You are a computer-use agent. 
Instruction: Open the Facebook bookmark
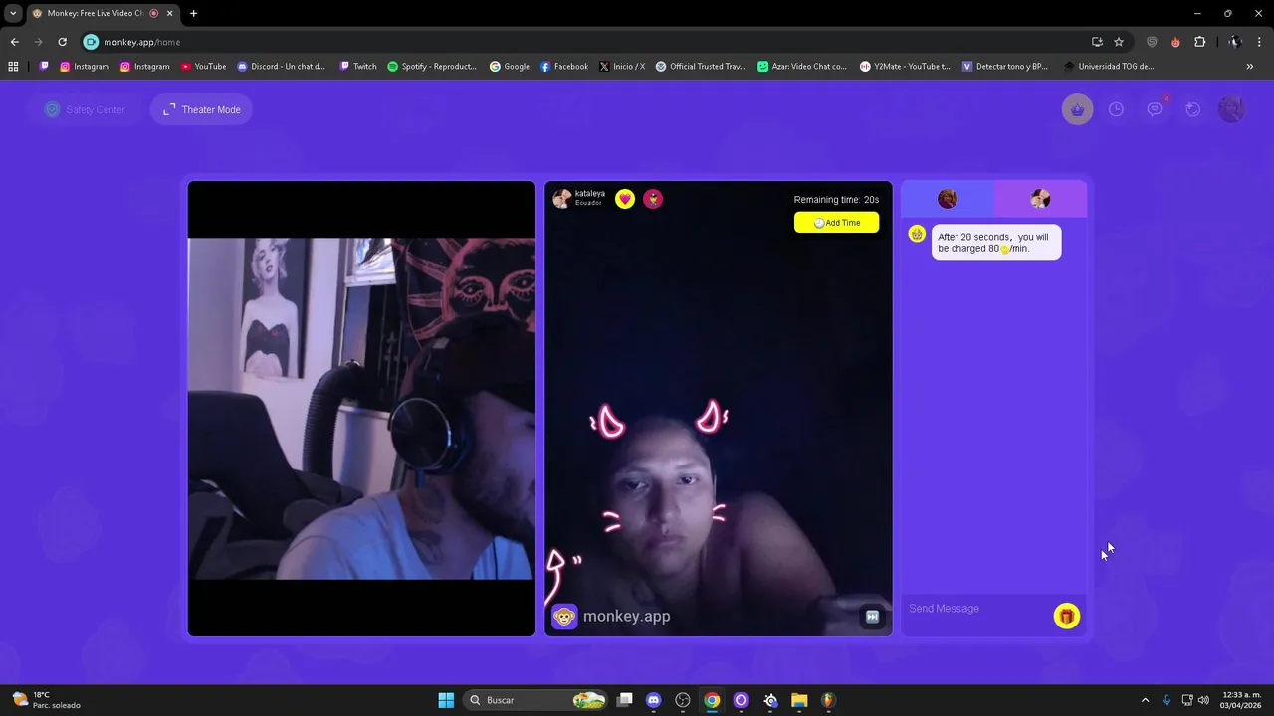tap(564, 67)
